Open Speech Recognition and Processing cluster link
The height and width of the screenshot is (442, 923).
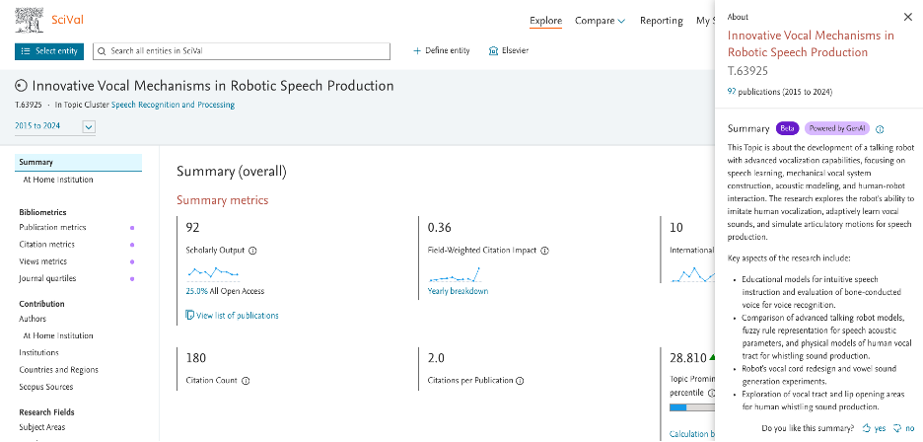pyautogui.click(x=174, y=105)
